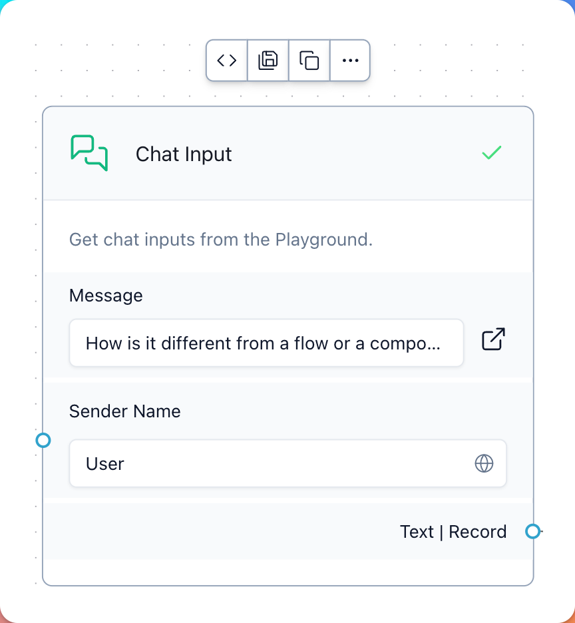The width and height of the screenshot is (575, 623).
Task: Open the three-dots more options menu
Action: (350, 61)
